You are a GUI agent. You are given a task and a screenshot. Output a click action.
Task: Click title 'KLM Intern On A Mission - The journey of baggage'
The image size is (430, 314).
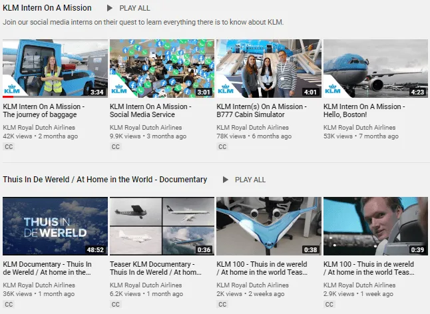pos(44,110)
